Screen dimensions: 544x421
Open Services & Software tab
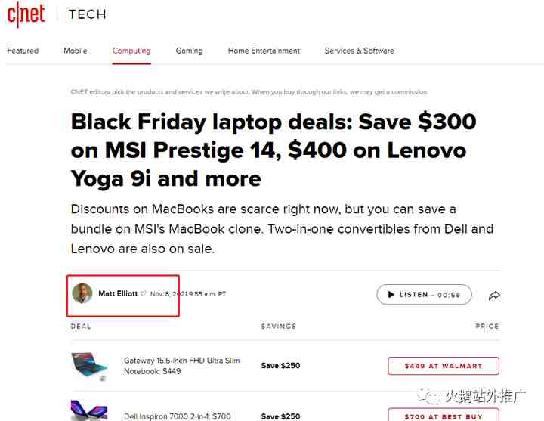click(x=360, y=51)
